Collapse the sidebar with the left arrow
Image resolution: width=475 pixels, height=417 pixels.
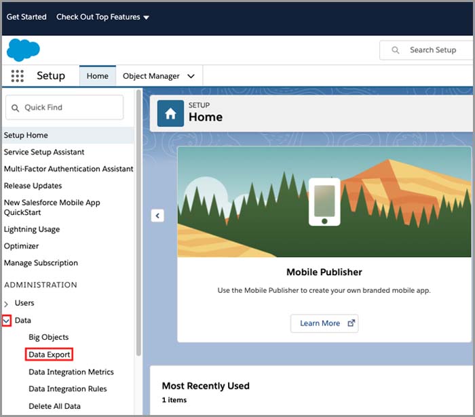(157, 216)
